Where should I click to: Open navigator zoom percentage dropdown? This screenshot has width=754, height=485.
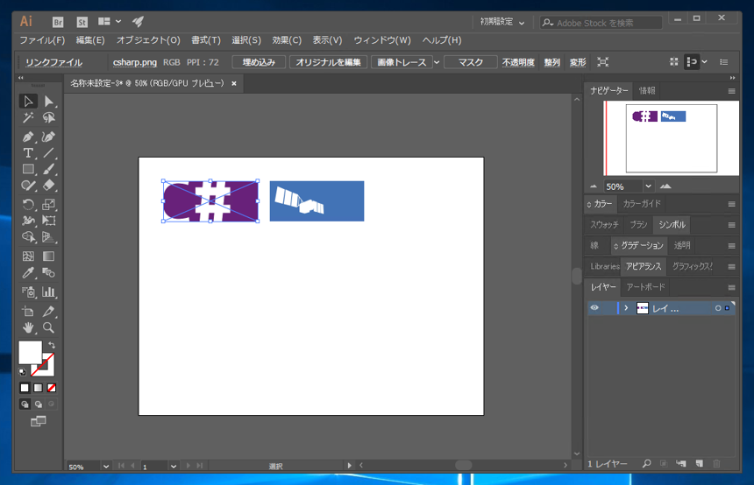point(648,186)
